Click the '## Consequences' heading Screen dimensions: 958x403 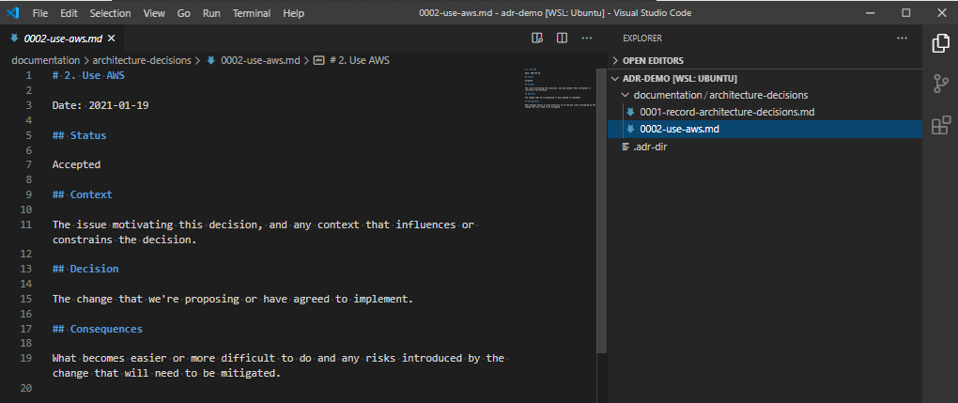97,329
